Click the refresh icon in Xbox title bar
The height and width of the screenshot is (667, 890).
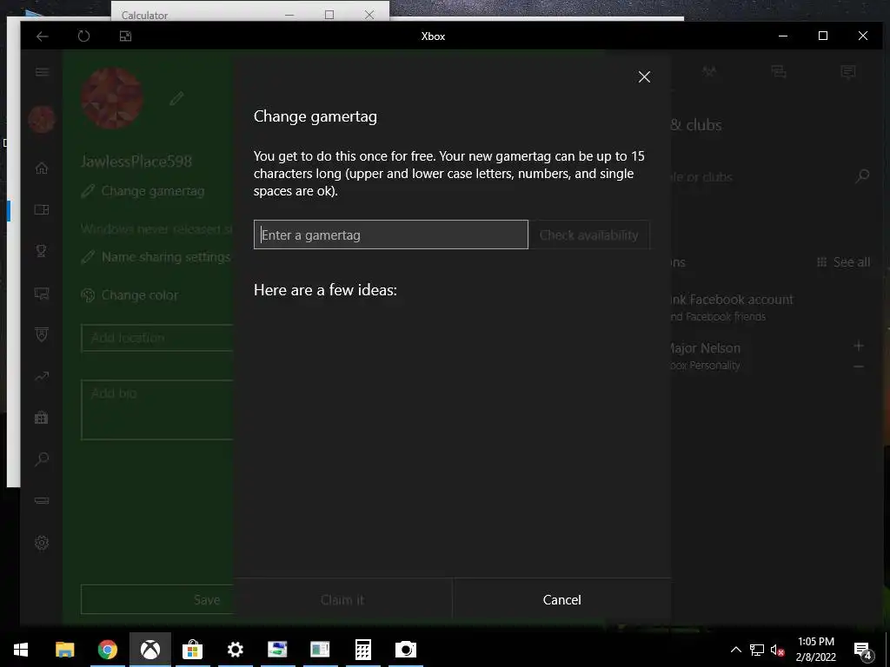pyautogui.click(x=83, y=36)
